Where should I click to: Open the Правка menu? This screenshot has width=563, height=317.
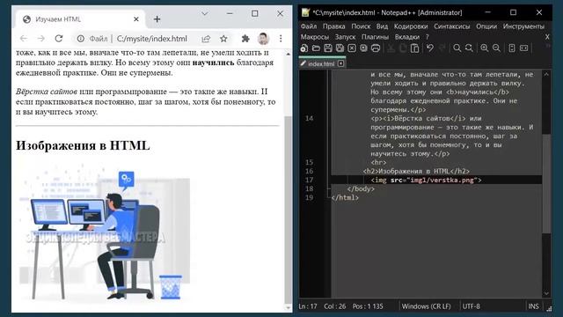pyautogui.click(x=333, y=26)
